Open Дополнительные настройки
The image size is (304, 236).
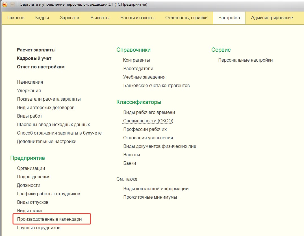coord(47,142)
